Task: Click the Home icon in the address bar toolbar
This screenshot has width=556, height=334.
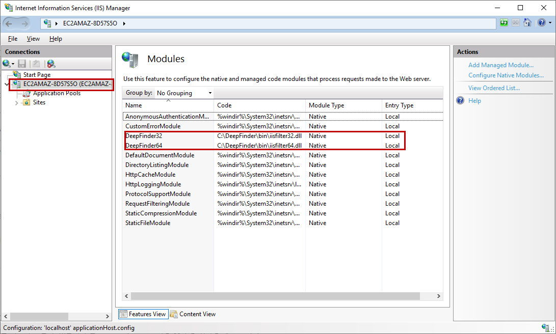Action: pos(527,23)
